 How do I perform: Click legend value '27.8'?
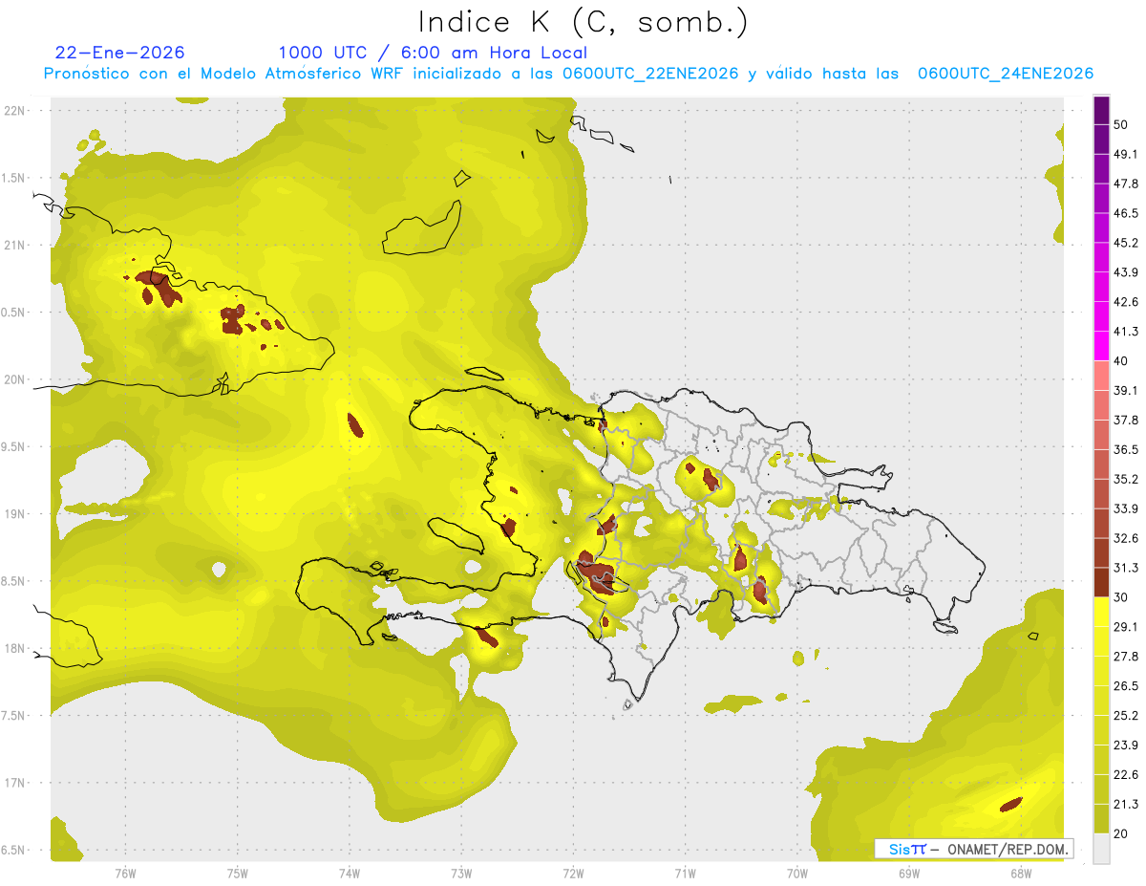pyautogui.click(x=1125, y=656)
